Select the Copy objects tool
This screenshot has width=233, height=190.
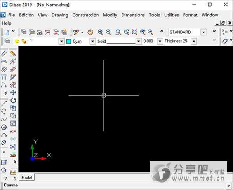[13, 108]
